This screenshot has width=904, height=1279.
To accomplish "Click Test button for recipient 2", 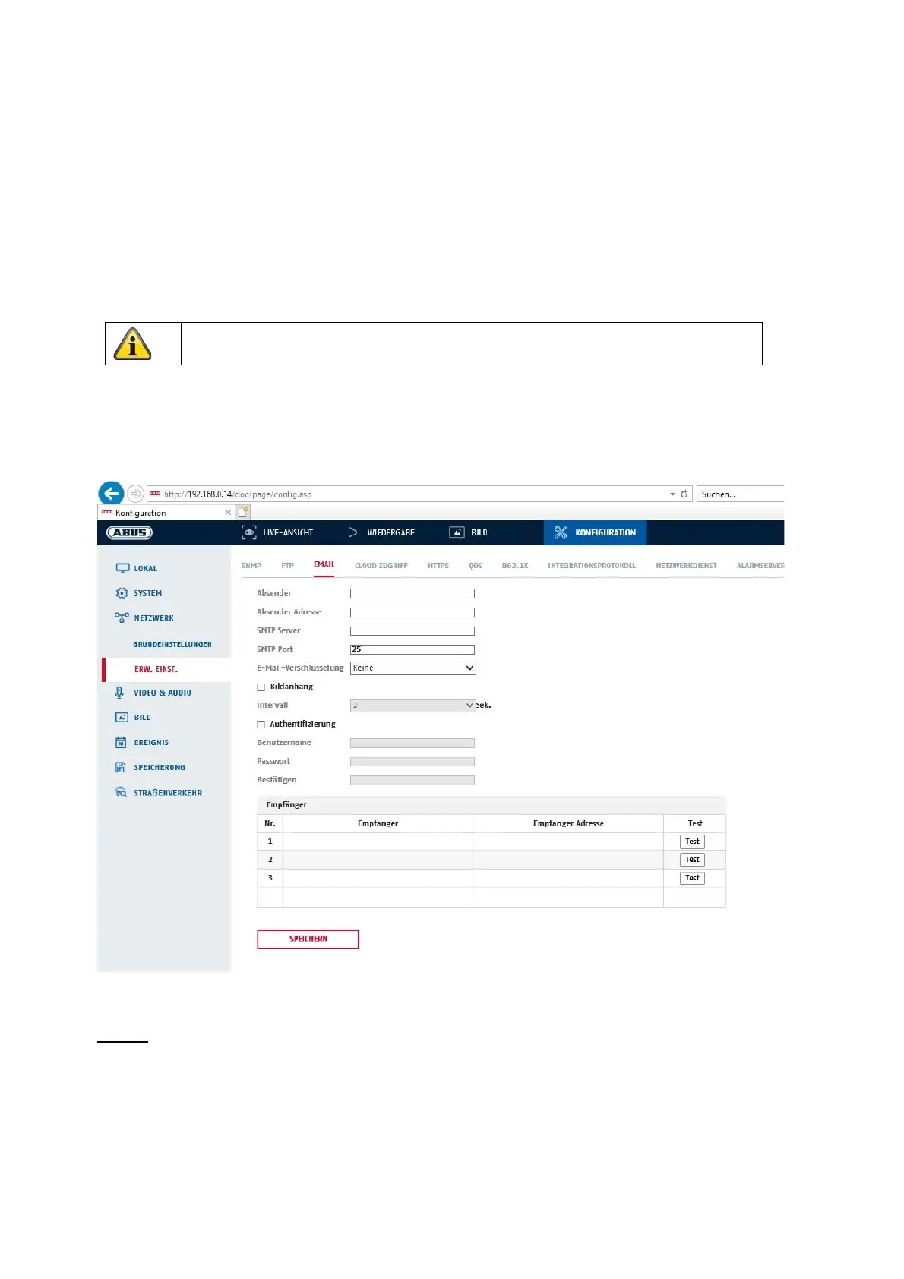I will [692, 860].
